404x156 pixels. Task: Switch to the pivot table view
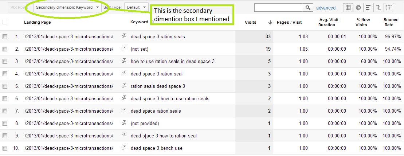389,7
